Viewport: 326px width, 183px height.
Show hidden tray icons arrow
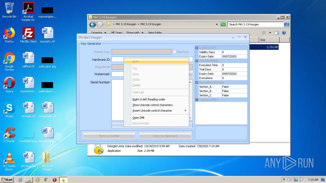coord(284,180)
